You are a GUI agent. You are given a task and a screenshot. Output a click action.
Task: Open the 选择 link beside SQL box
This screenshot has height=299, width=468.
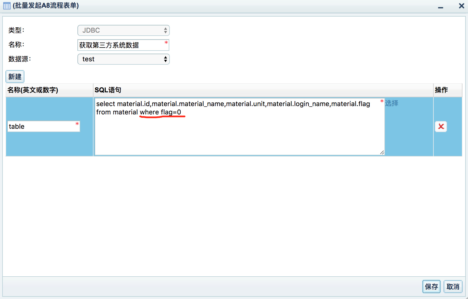tap(392, 103)
